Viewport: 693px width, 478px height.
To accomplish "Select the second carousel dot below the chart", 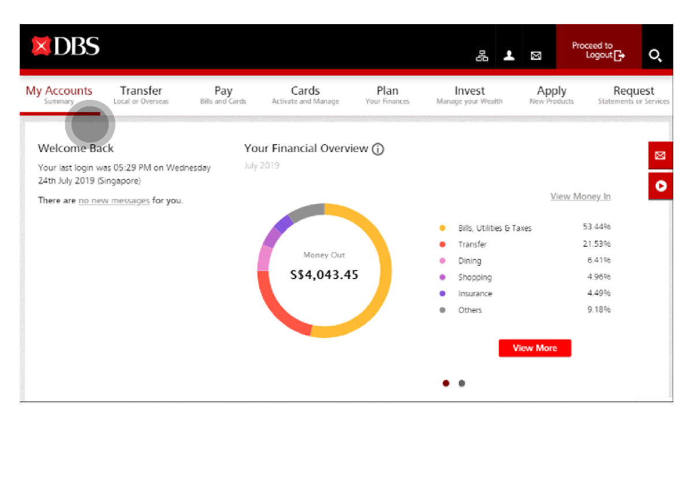I will click(461, 383).
